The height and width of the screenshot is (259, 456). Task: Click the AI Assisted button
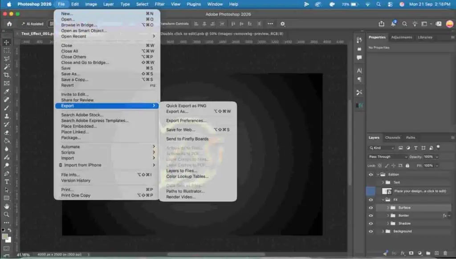coord(33,24)
